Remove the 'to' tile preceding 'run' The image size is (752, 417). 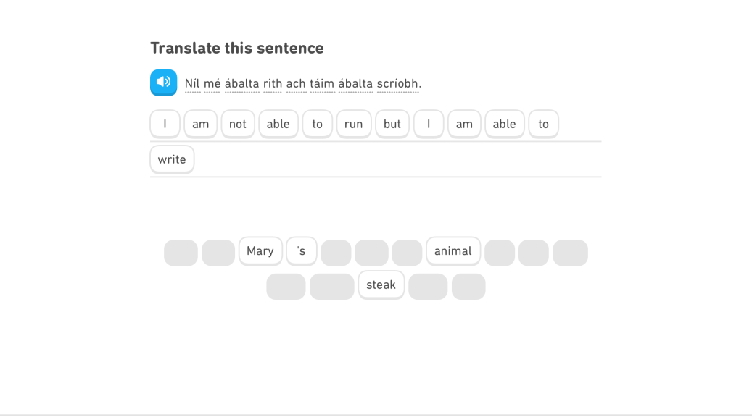(x=318, y=124)
